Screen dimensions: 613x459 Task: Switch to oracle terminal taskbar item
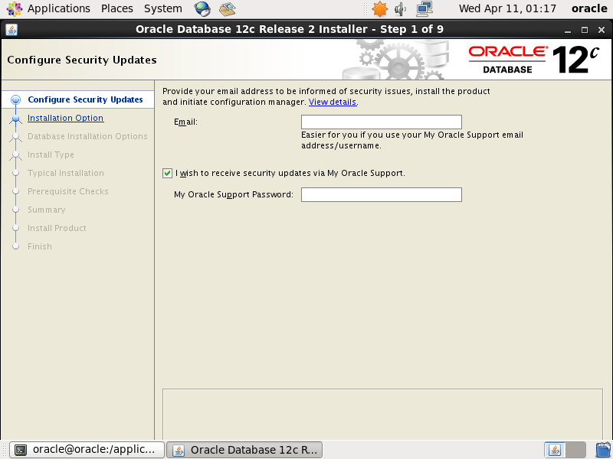pos(87,450)
